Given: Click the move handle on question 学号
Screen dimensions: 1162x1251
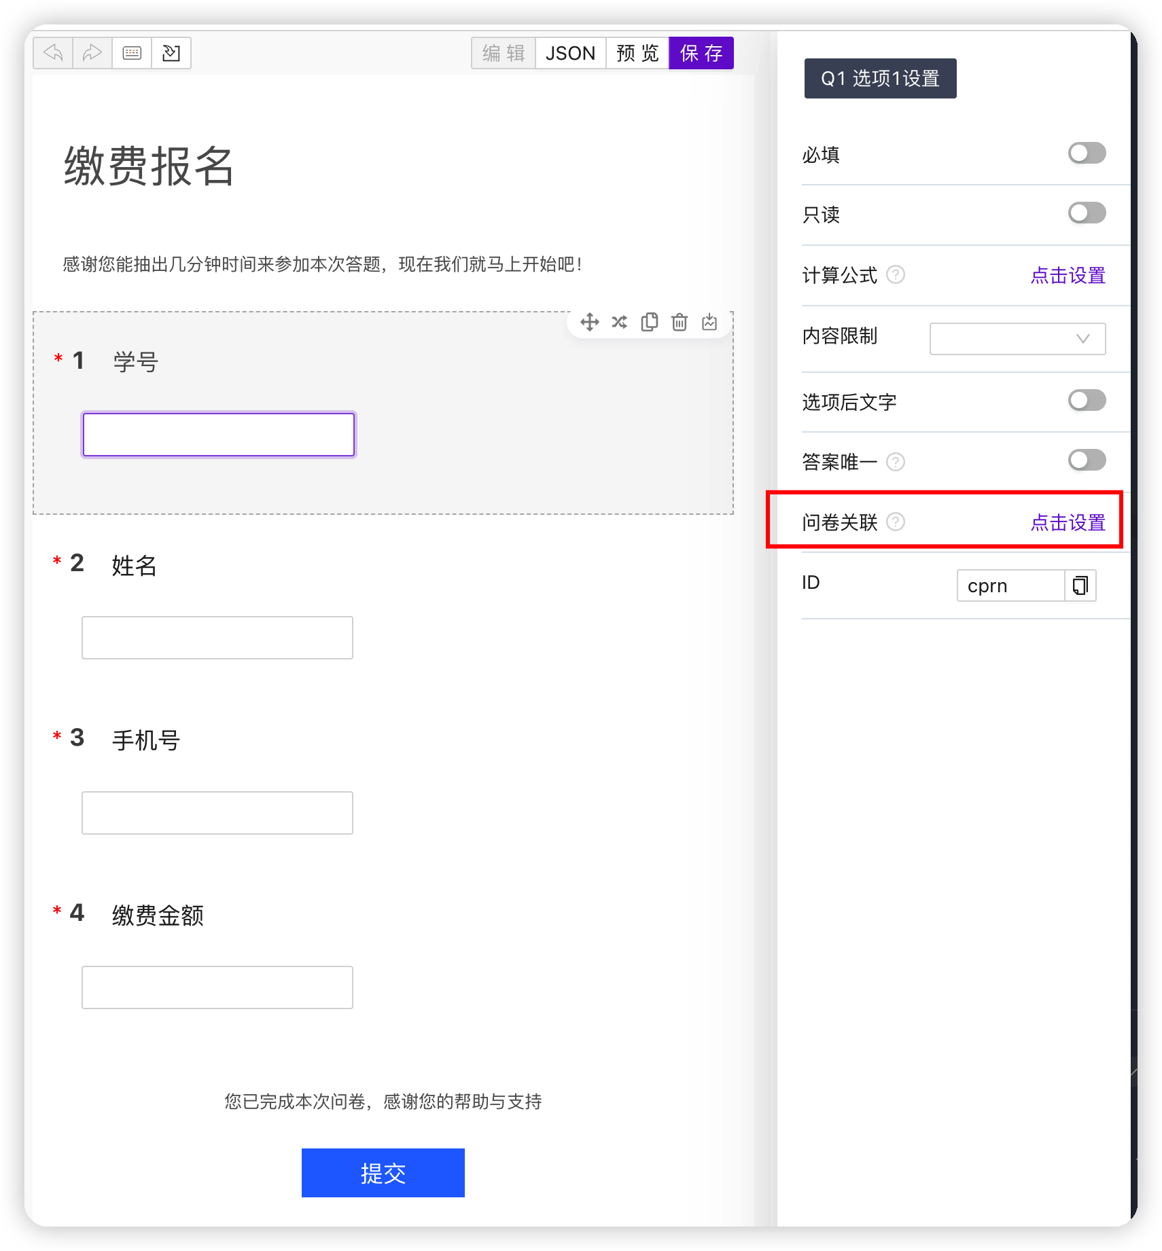Looking at the screenshot, I should pyautogui.click(x=589, y=322).
